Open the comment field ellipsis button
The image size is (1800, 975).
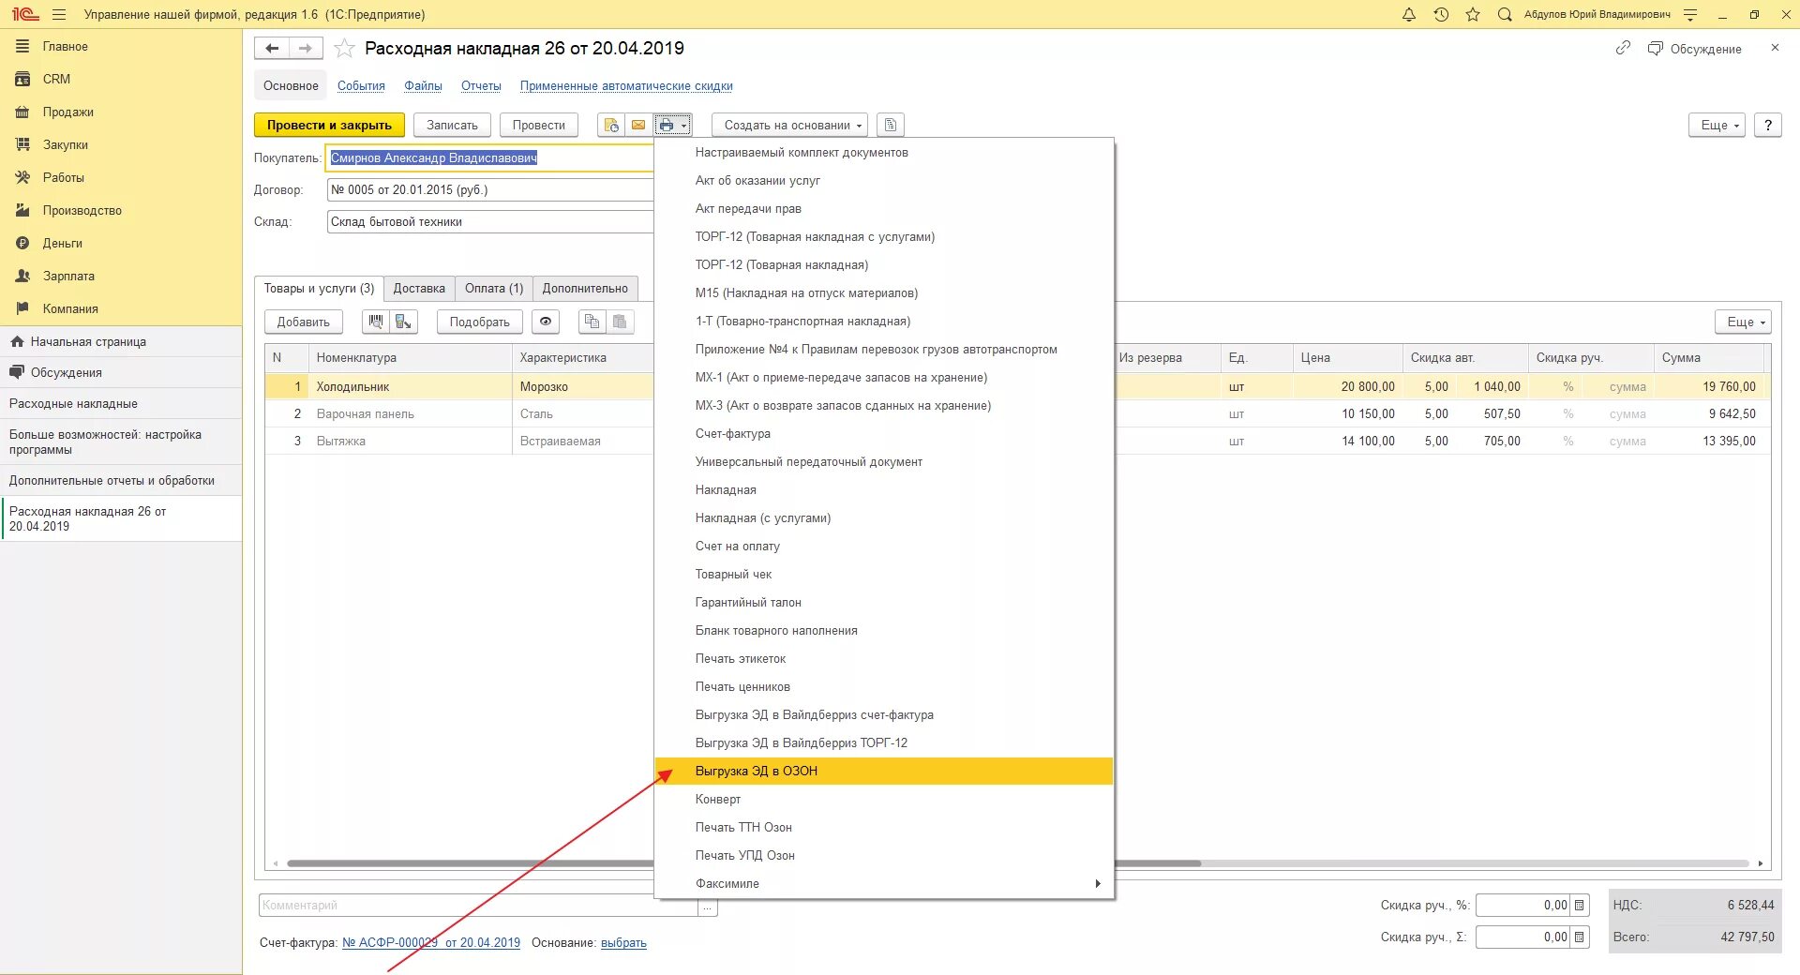[x=708, y=906]
